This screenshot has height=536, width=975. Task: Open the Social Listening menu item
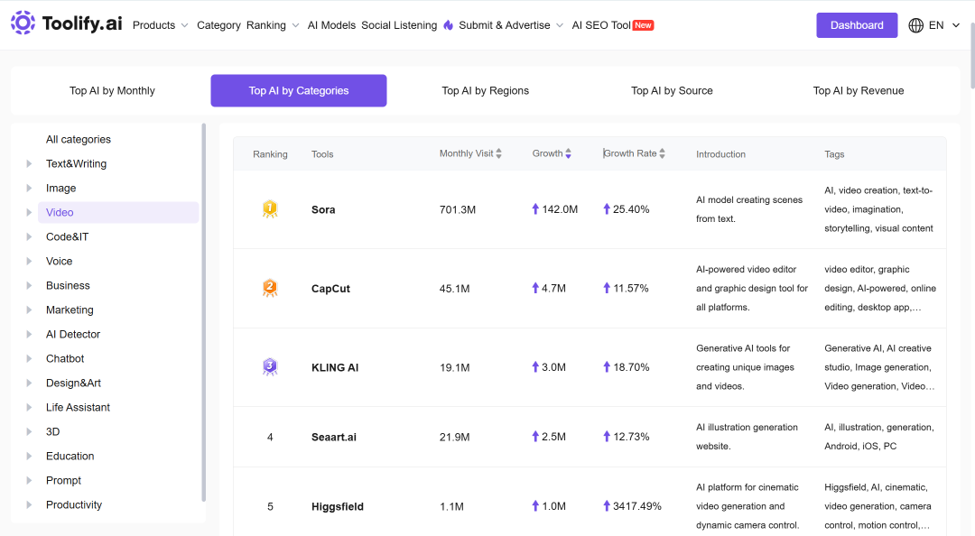point(399,25)
